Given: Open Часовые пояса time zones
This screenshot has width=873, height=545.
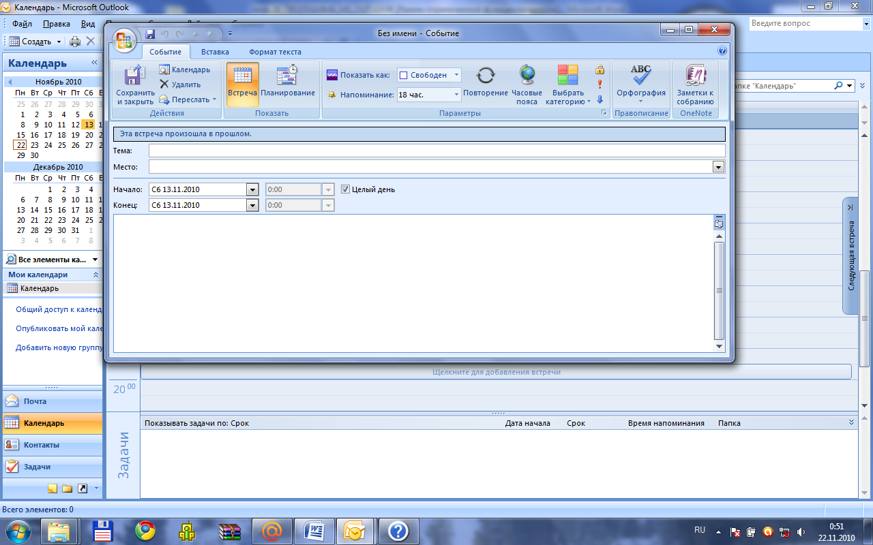Looking at the screenshot, I should (527, 85).
